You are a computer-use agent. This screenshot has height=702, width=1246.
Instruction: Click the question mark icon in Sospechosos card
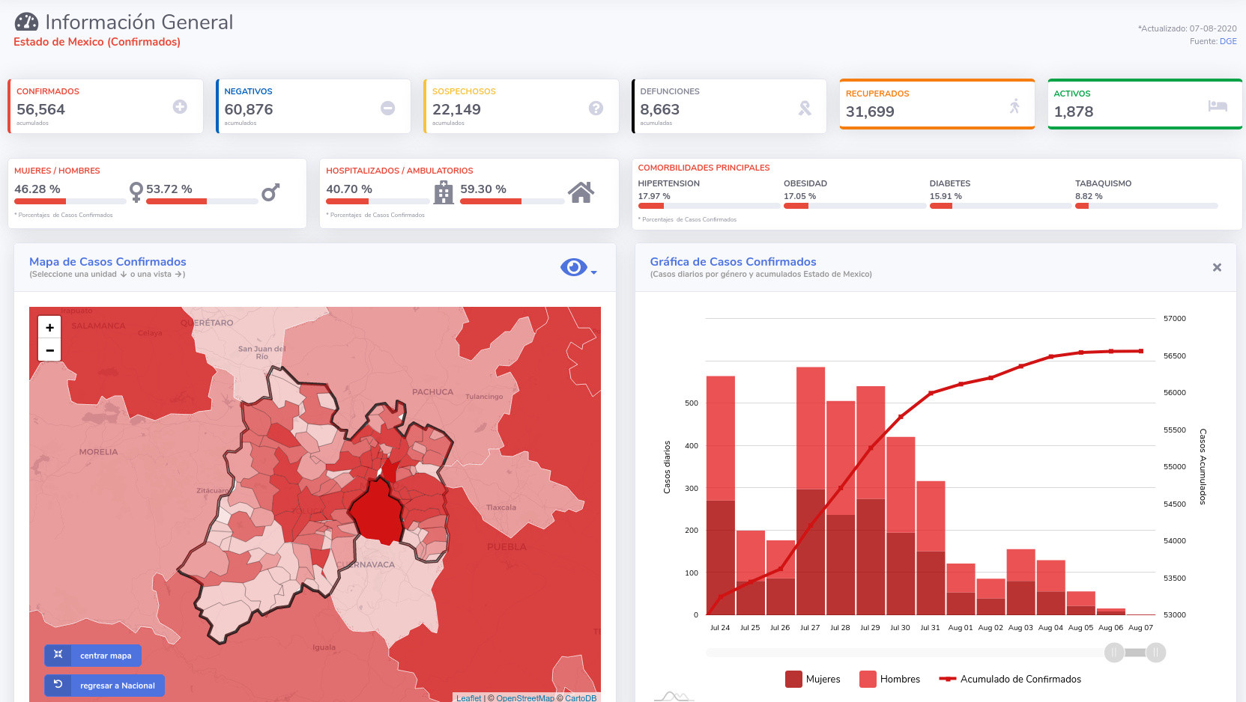tap(596, 108)
